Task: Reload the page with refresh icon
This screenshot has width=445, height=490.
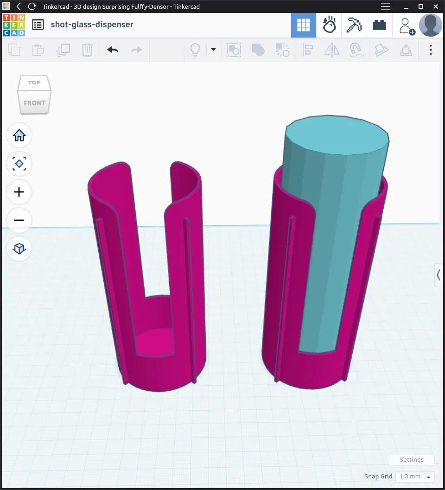Action: tap(32, 6)
